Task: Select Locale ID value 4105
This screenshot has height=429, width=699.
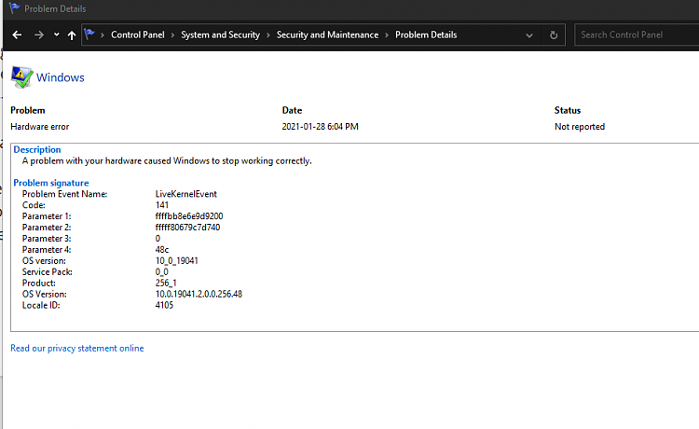Action: coord(164,306)
